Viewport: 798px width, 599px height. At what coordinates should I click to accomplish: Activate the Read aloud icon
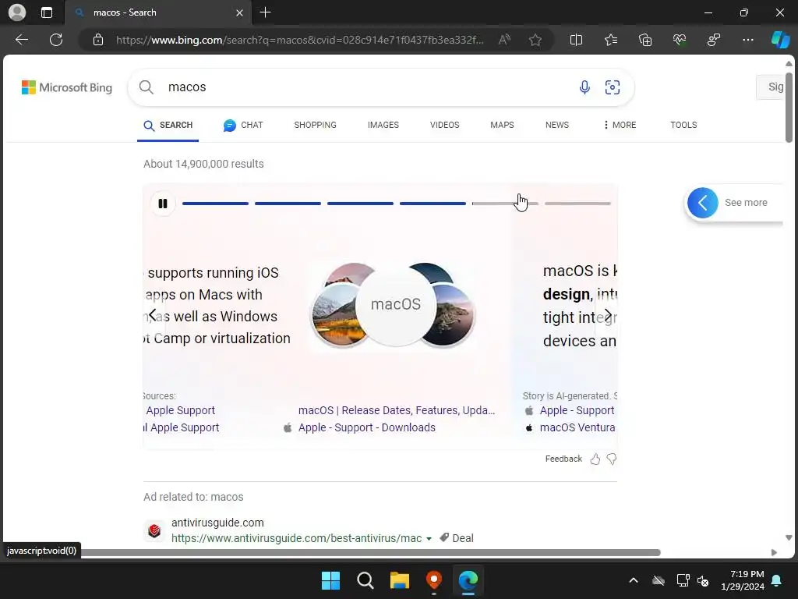click(x=504, y=40)
